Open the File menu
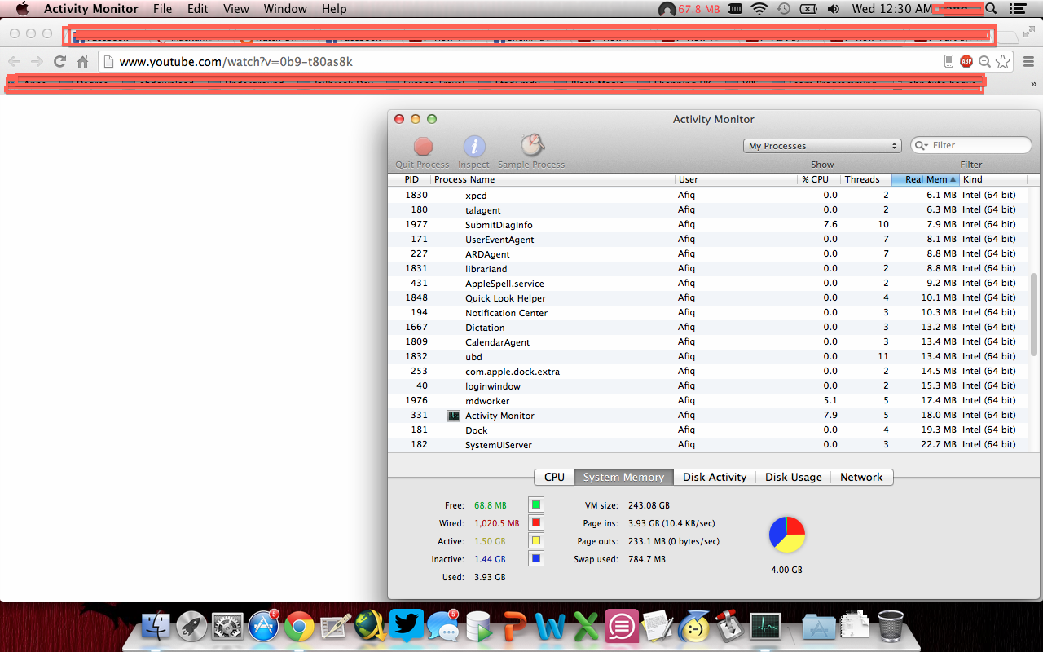 (162, 9)
